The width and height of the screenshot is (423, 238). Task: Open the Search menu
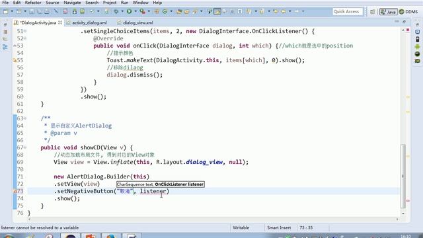(x=92, y=3)
